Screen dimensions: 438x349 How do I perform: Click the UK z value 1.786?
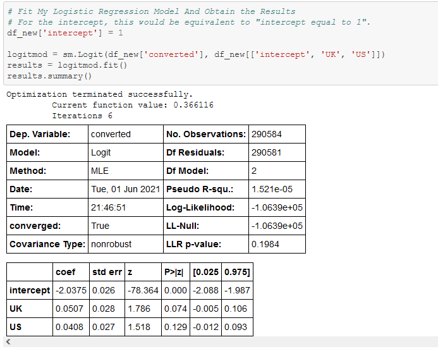pos(143,309)
